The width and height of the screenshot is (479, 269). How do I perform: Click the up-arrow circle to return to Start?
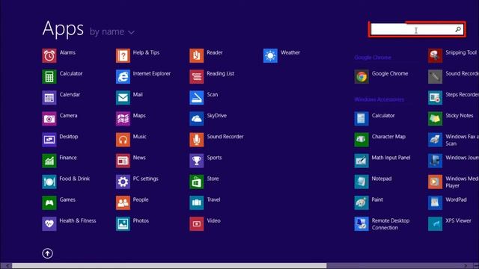click(47, 253)
